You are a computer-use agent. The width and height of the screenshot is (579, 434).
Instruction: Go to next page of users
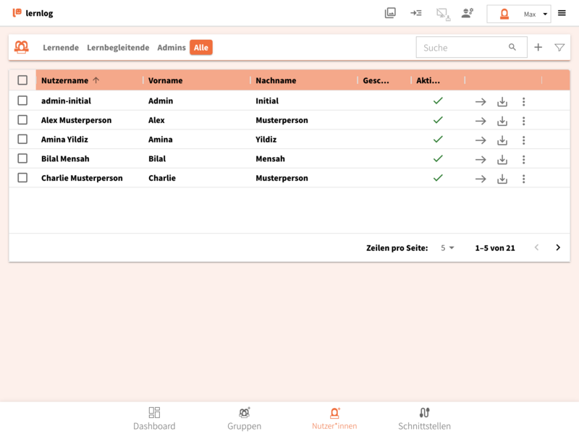tap(558, 247)
